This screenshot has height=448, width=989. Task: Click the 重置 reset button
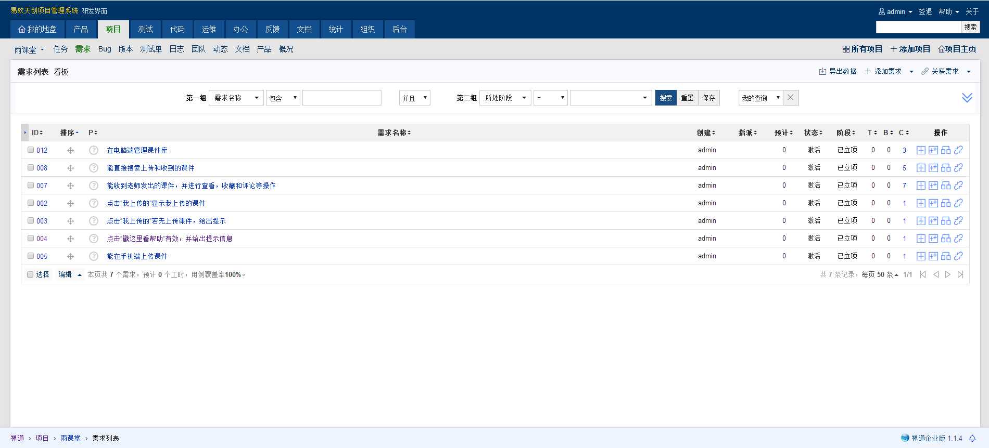coord(687,98)
